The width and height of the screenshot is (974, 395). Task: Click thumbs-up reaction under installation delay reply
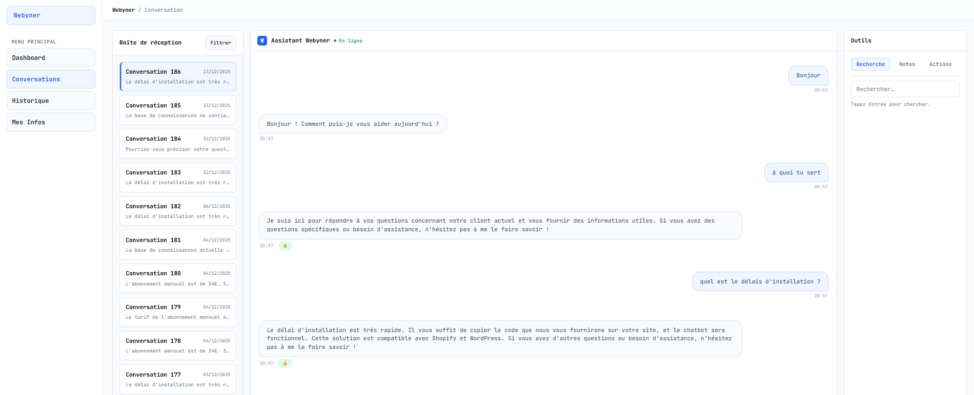click(285, 363)
